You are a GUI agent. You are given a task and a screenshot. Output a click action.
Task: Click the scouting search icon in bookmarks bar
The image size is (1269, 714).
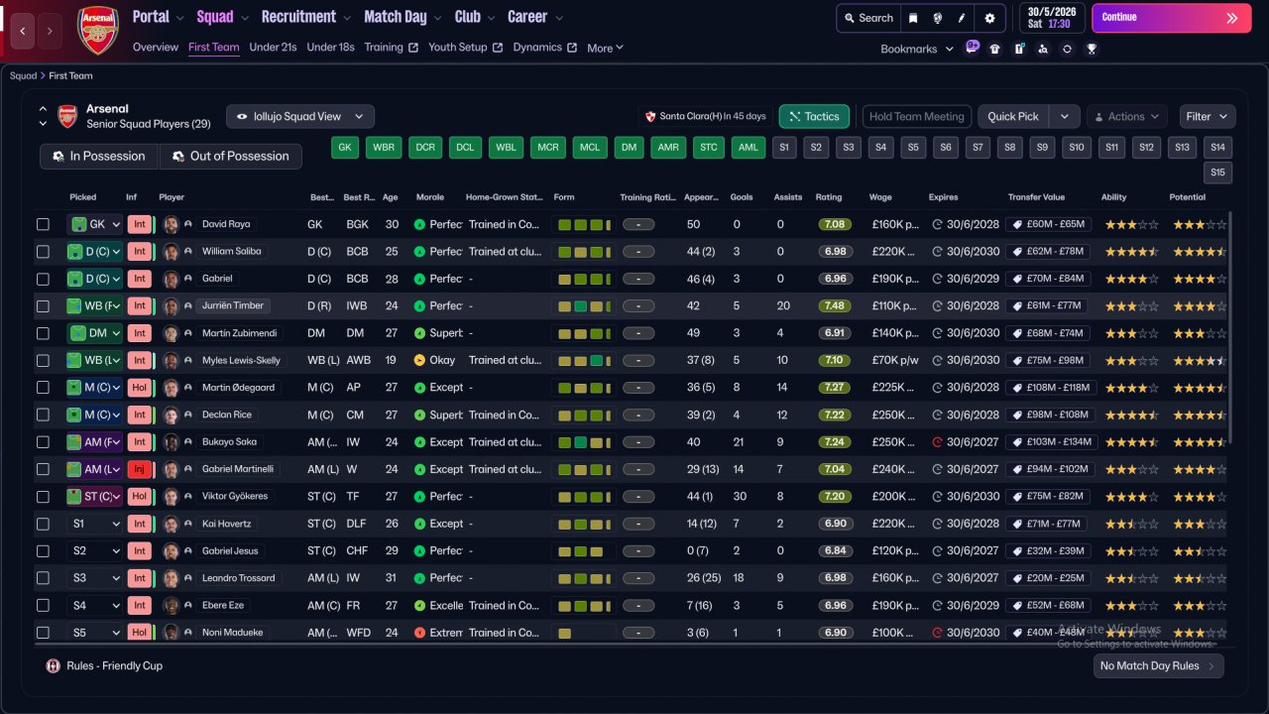pos(1043,49)
